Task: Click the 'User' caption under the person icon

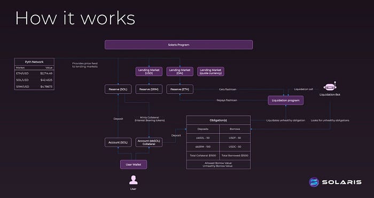Action: tap(134, 189)
